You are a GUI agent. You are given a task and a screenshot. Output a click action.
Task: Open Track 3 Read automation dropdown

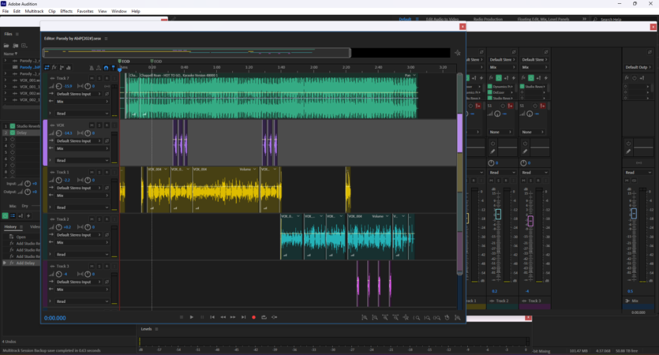pyautogui.click(x=82, y=302)
